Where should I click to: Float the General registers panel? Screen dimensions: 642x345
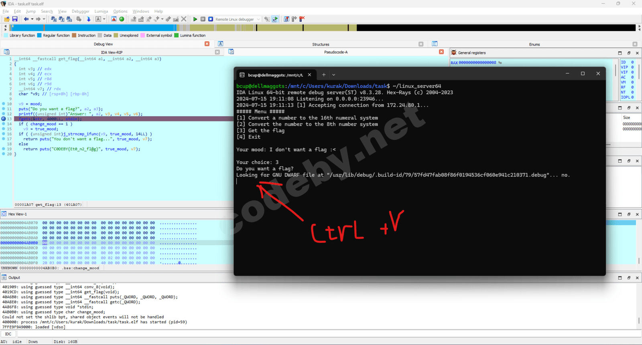[629, 53]
